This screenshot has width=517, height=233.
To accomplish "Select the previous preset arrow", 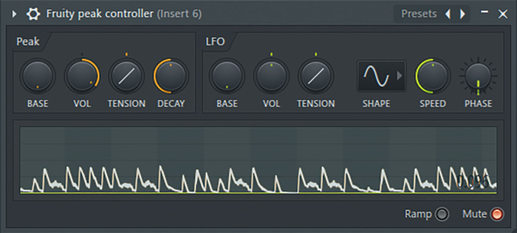I will (448, 14).
